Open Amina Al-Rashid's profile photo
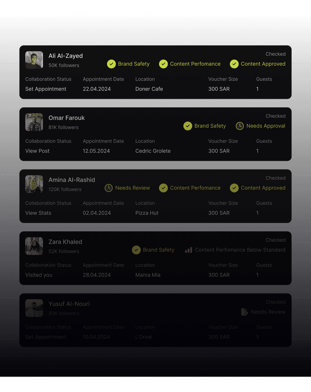This screenshot has width=311, height=392. click(34, 184)
